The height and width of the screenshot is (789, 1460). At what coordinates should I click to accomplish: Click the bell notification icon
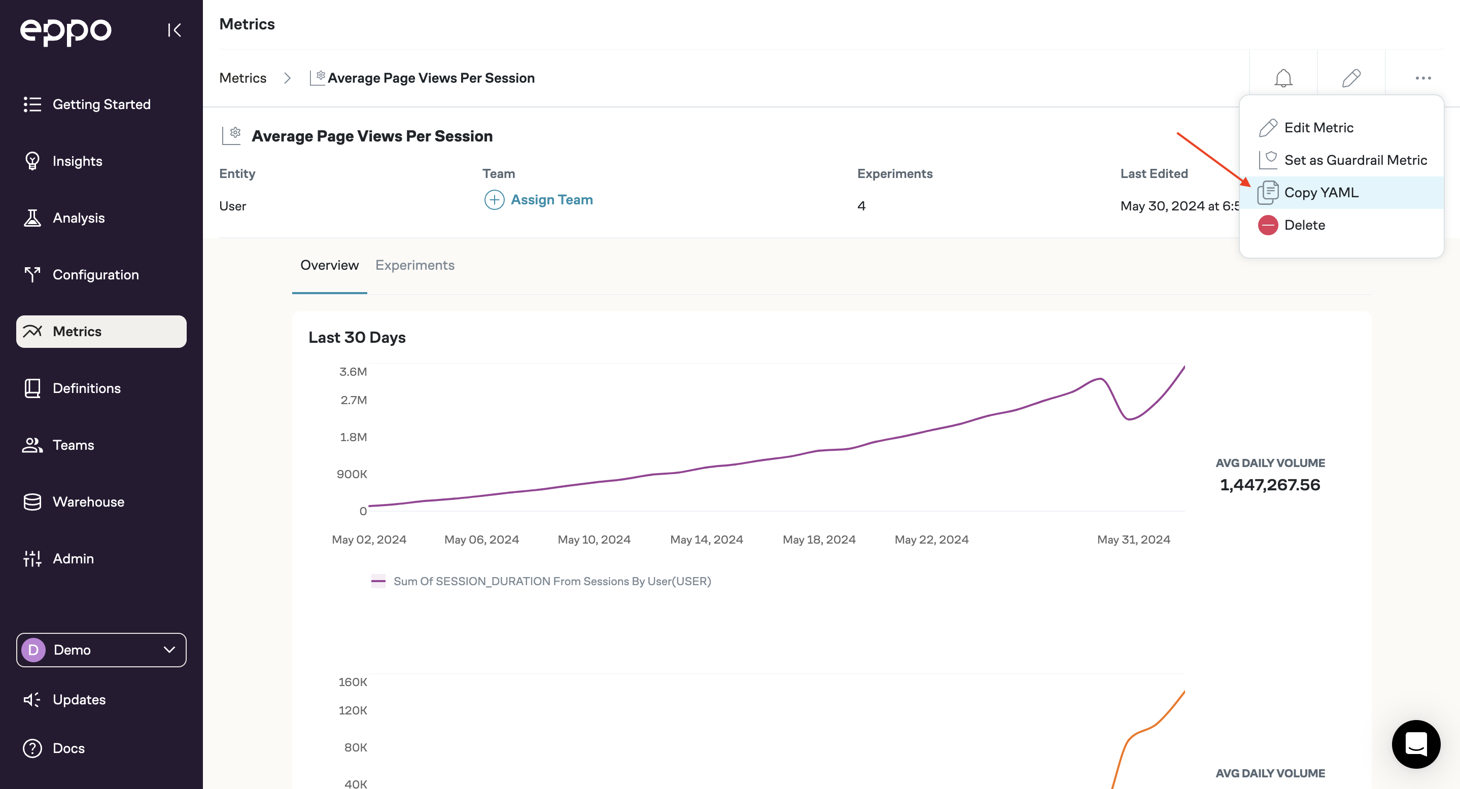1283,78
